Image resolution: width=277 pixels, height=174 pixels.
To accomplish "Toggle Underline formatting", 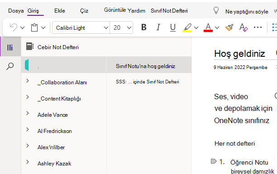I will [173, 27].
